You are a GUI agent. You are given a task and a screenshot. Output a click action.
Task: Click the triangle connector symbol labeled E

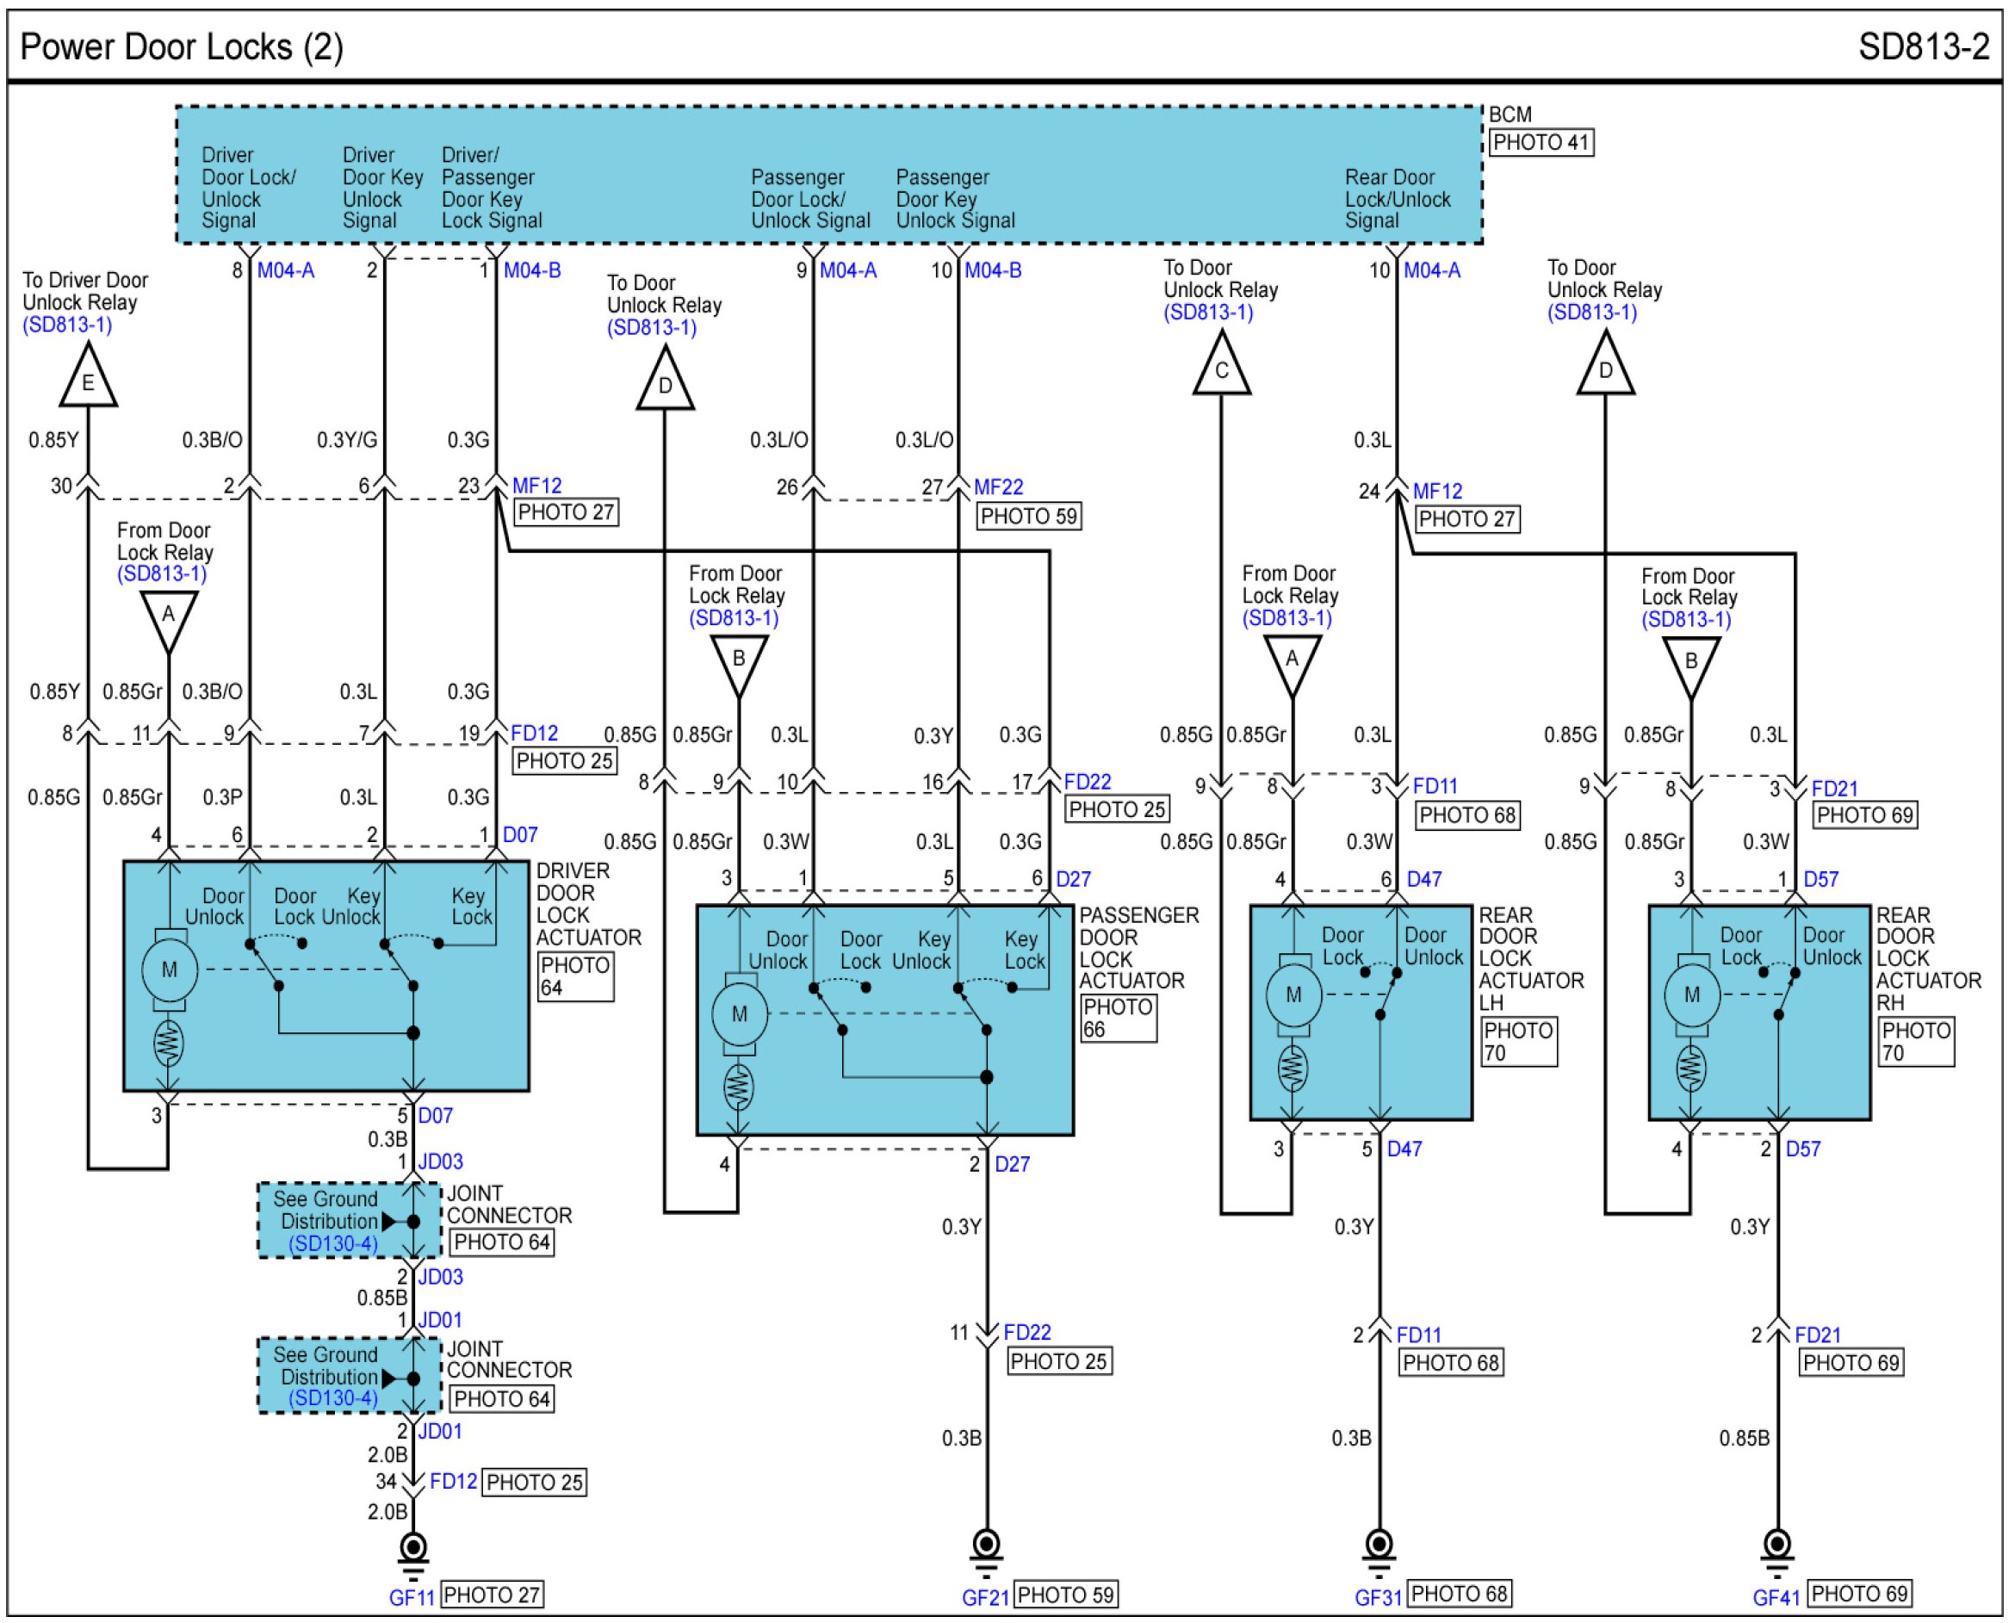pyautogui.click(x=88, y=379)
